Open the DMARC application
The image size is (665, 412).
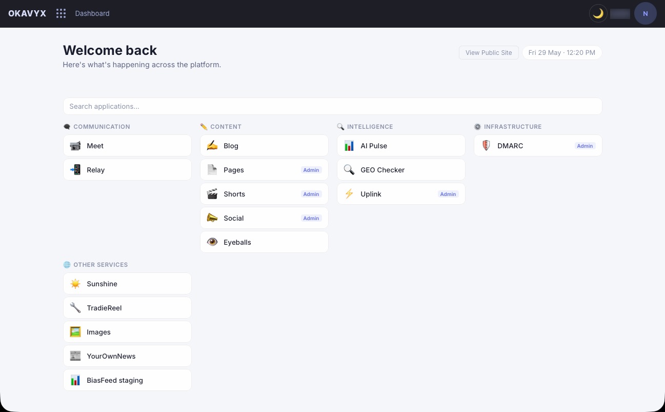tap(538, 146)
